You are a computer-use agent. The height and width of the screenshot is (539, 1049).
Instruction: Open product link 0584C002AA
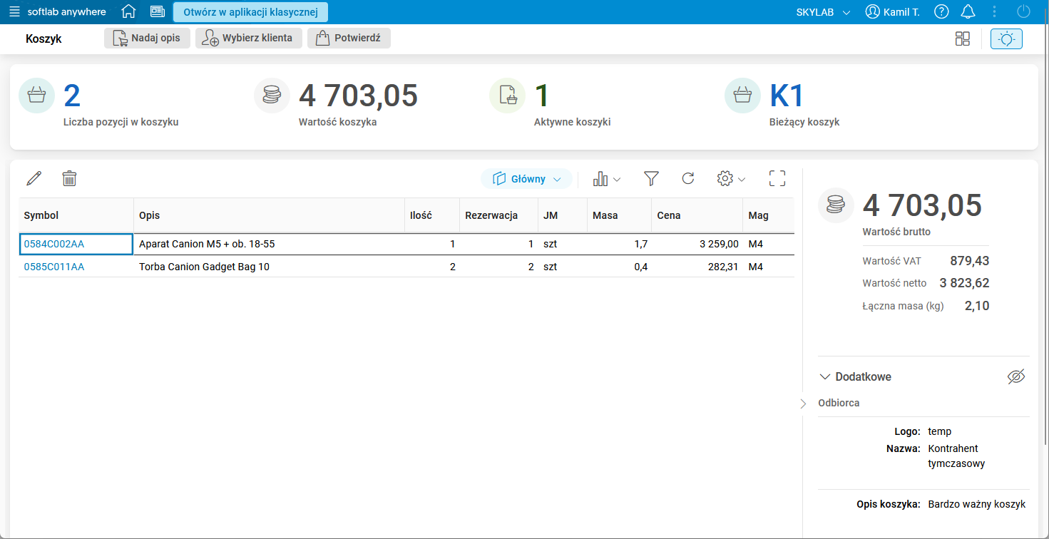click(54, 244)
